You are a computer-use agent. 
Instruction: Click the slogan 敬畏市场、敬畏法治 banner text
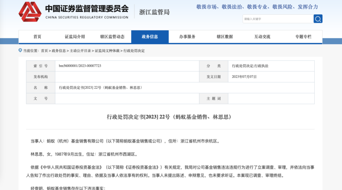(257, 7)
